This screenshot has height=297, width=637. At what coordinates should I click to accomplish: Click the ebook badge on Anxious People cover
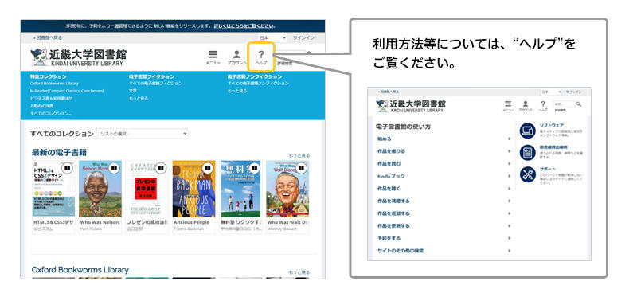208,168
